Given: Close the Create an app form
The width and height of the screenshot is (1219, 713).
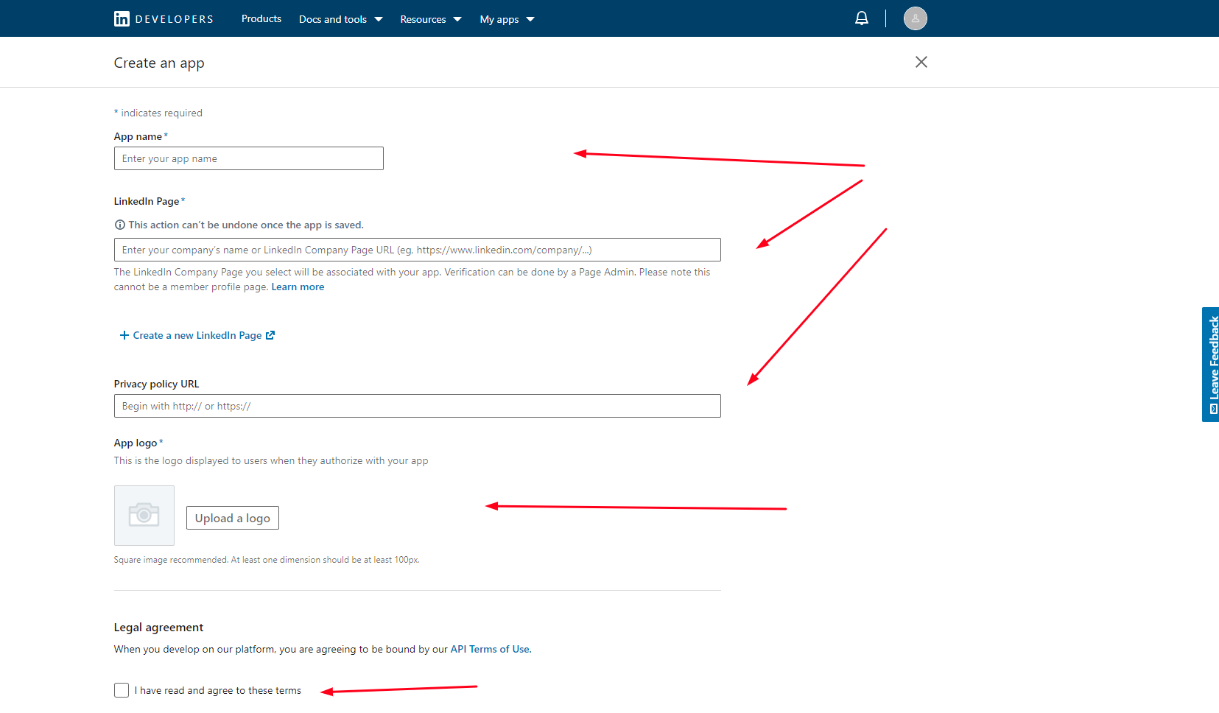Looking at the screenshot, I should click(921, 62).
